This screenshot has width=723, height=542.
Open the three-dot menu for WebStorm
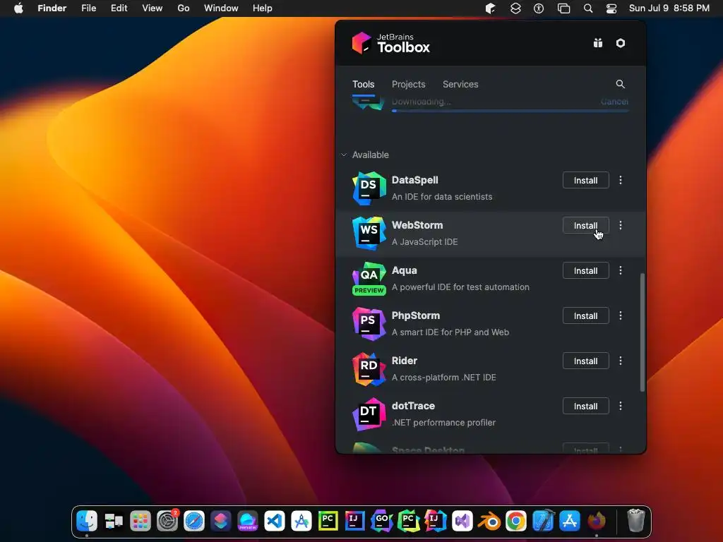click(x=621, y=225)
